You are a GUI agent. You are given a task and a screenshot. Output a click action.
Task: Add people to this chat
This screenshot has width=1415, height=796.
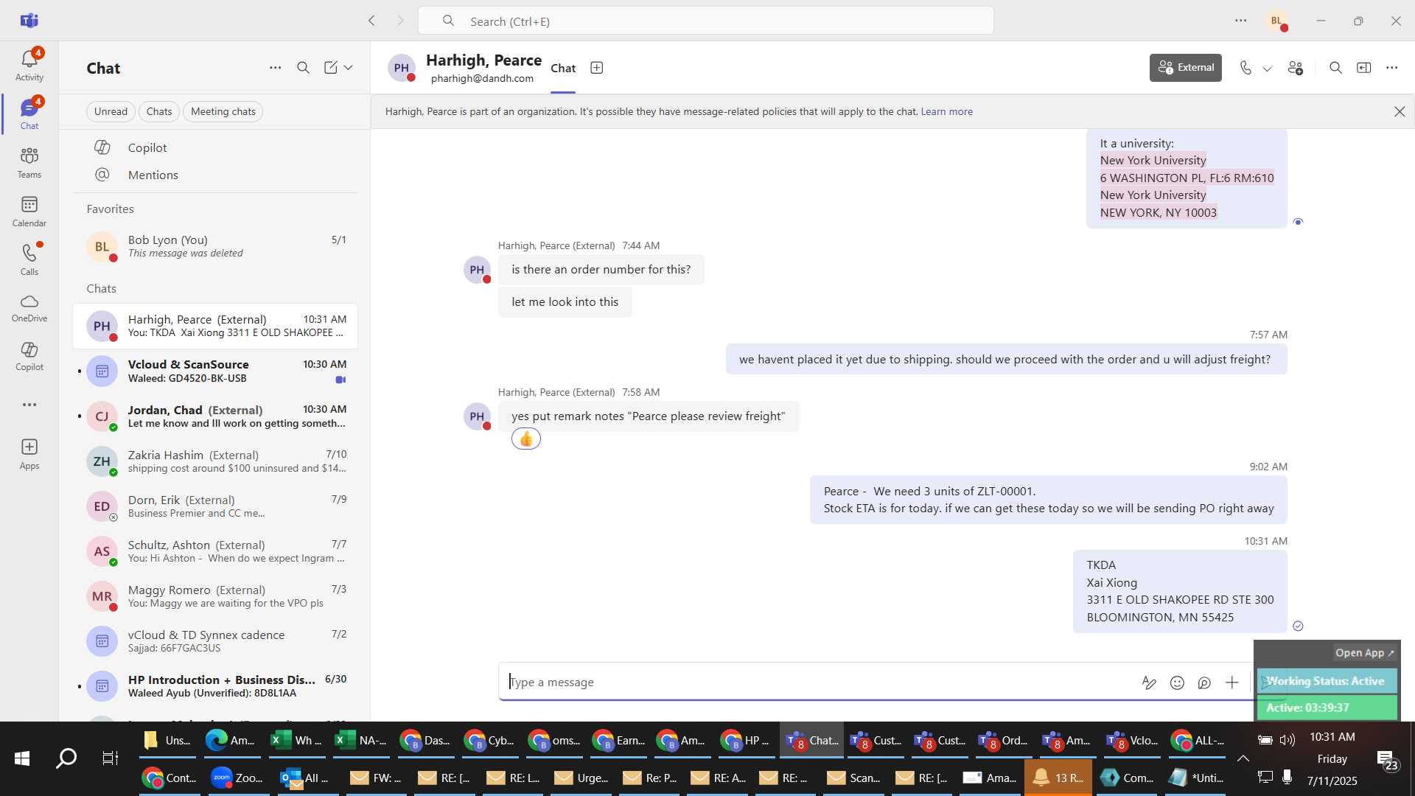[1296, 68]
